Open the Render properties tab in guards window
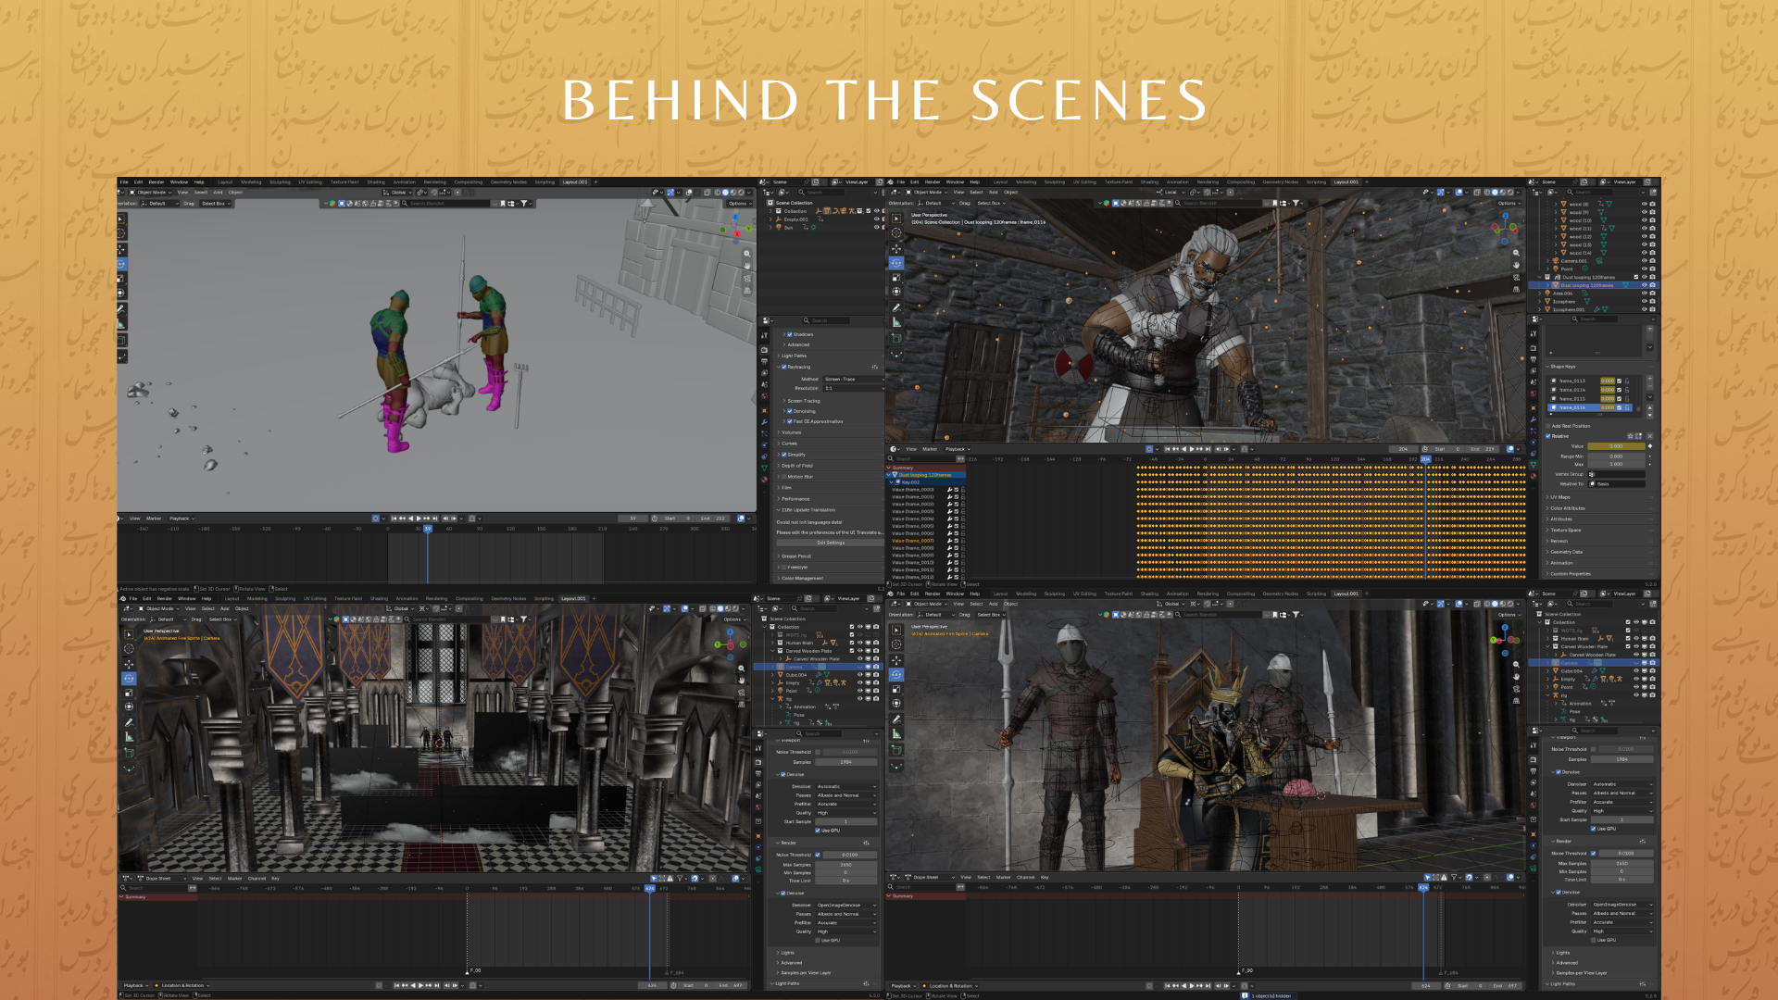 pyautogui.click(x=764, y=350)
